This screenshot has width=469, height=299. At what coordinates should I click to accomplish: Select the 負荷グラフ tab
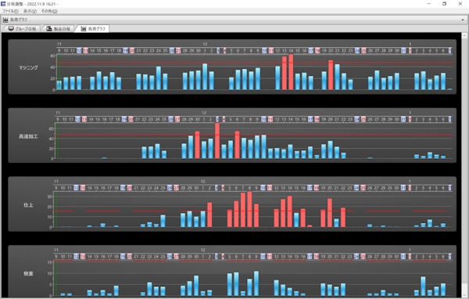[93, 29]
